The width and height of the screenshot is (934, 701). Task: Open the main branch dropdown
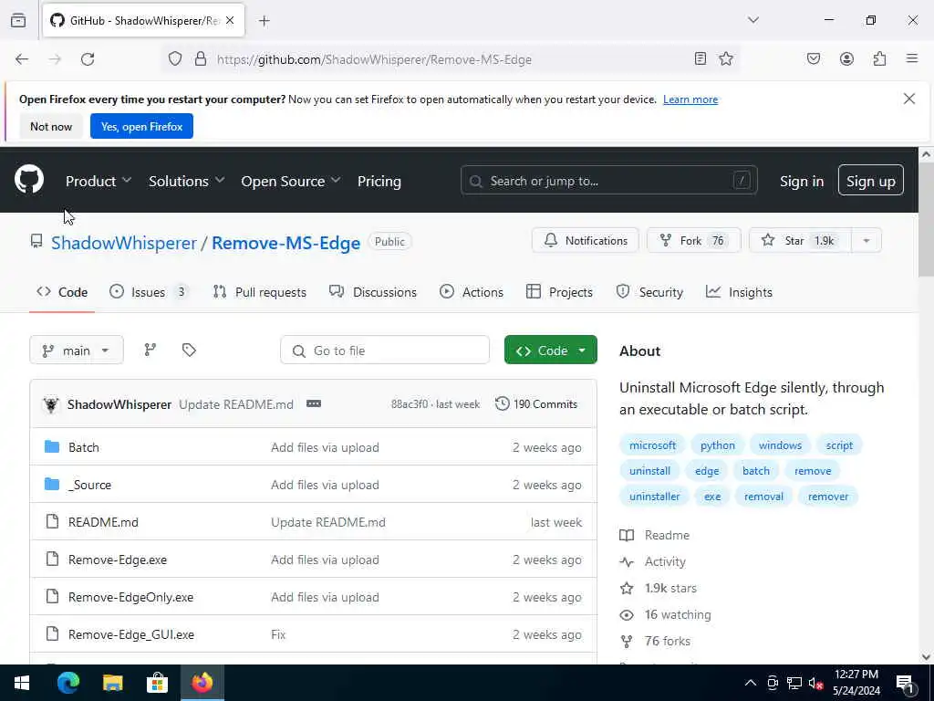[77, 350]
